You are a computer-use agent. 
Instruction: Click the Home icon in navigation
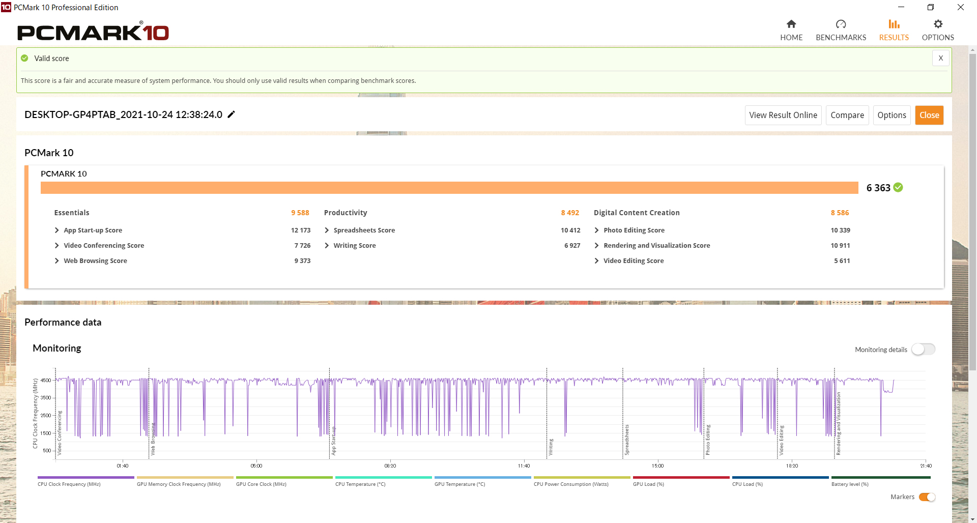click(x=791, y=24)
